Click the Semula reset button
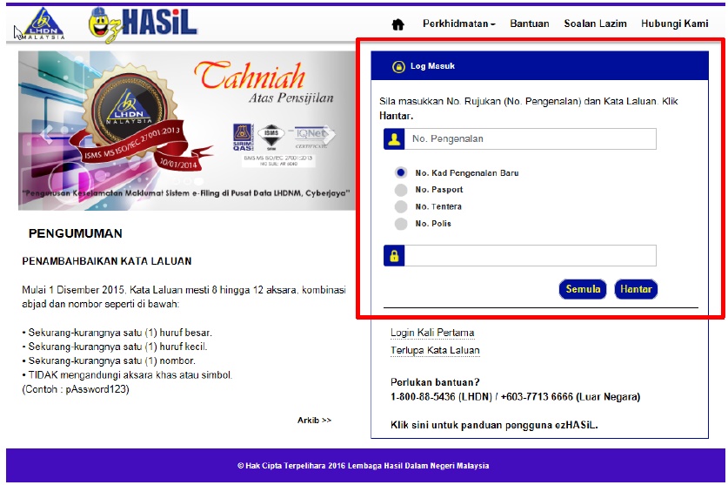The image size is (728, 485). [x=583, y=289]
